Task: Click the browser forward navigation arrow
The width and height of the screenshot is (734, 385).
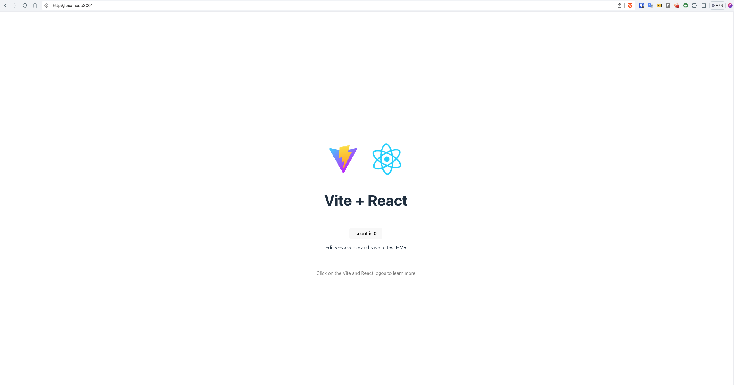Action: pos(15,5)
